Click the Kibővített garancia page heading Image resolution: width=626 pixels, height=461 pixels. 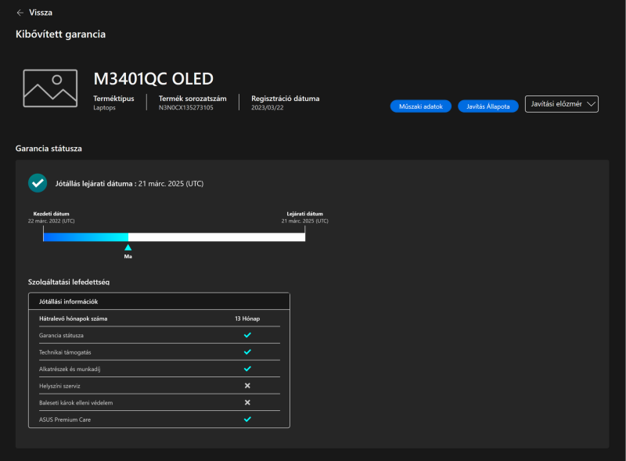tap(61, 34)
